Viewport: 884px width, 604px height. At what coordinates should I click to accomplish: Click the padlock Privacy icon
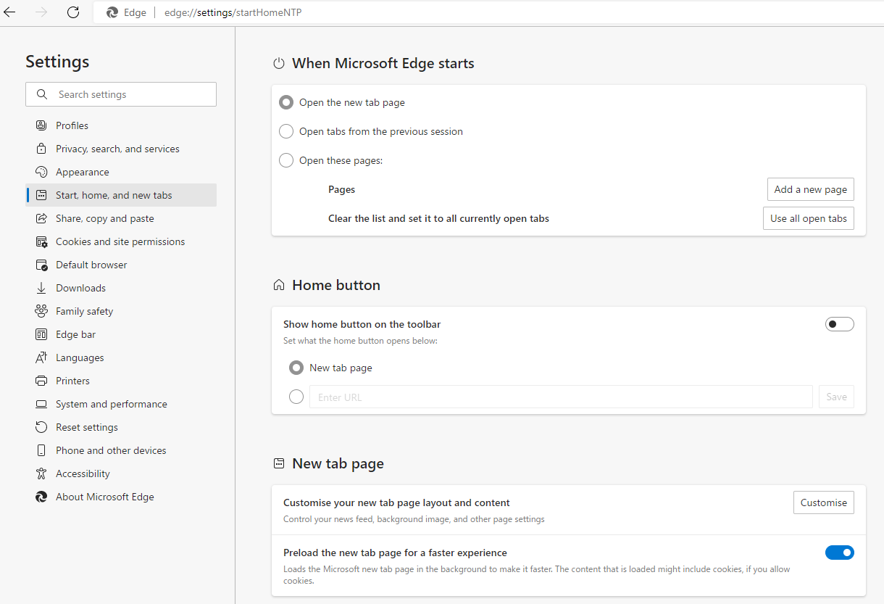[41, 149]
